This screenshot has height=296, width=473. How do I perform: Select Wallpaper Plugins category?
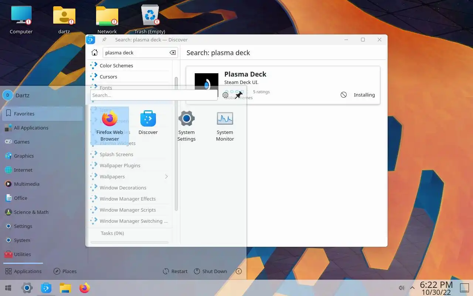130,165
